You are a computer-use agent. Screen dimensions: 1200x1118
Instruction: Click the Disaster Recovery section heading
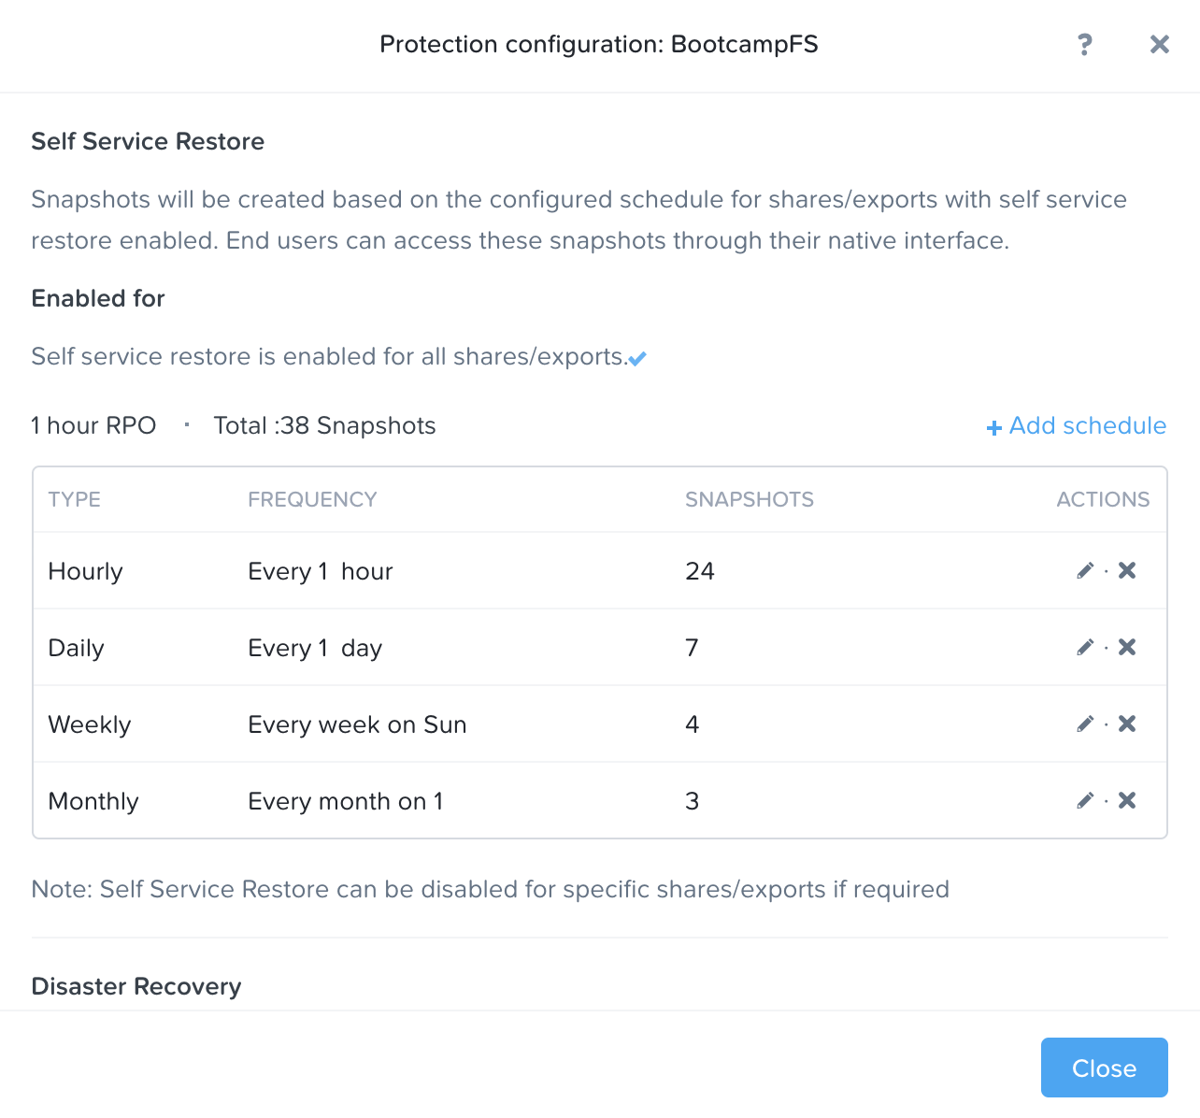tap(136, 986)
